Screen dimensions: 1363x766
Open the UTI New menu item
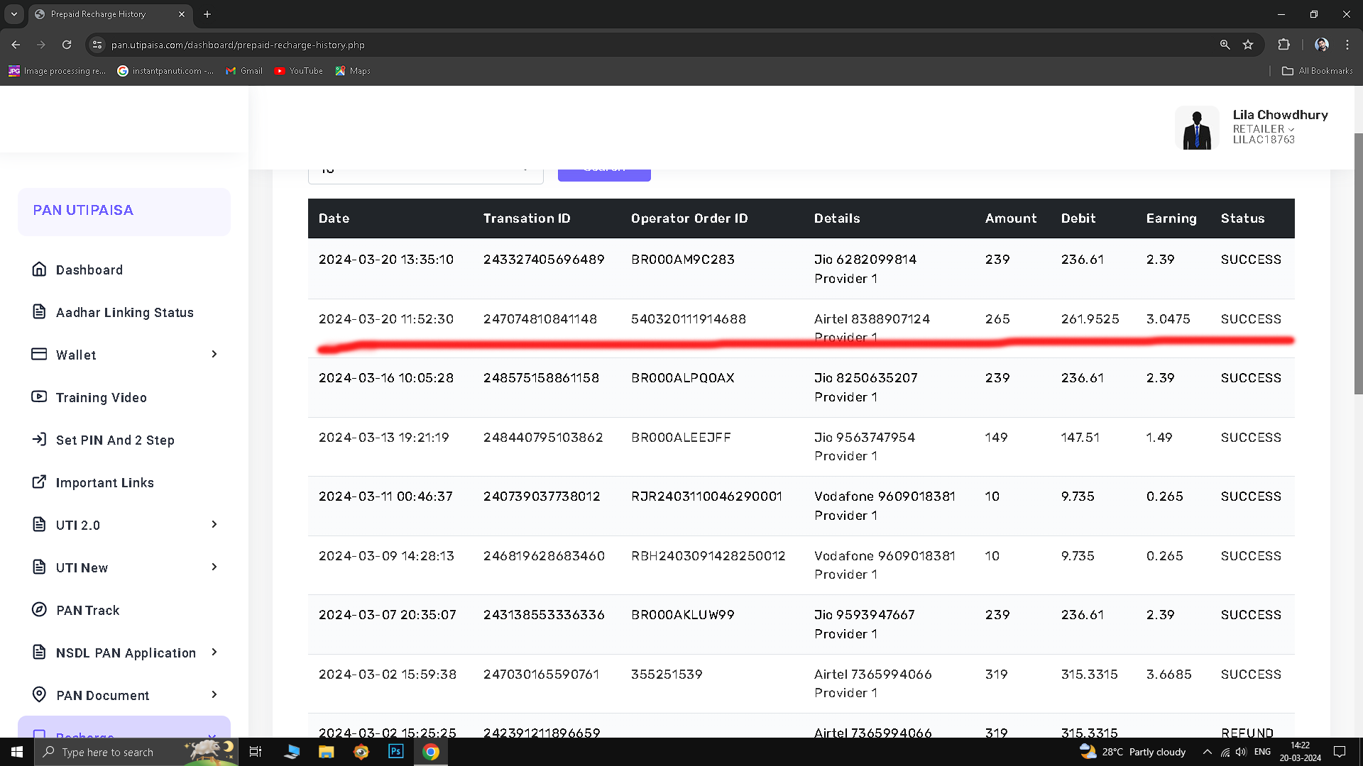[x=82, y=567]
